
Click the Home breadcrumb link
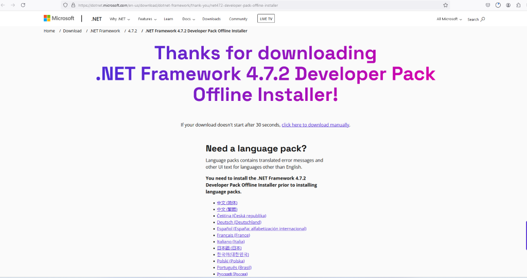(x=49, y=31)
